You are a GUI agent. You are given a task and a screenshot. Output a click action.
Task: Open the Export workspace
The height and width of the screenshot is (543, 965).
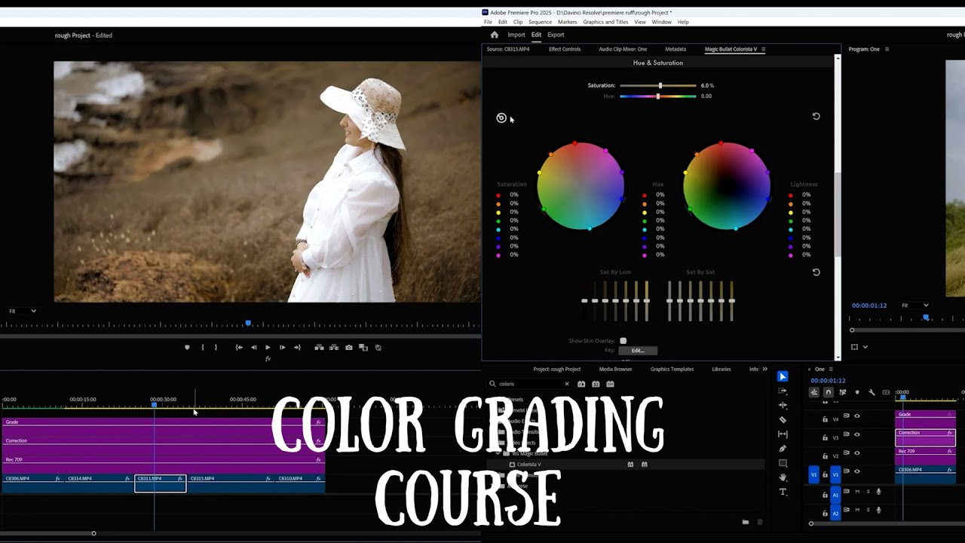pos(556,35)
